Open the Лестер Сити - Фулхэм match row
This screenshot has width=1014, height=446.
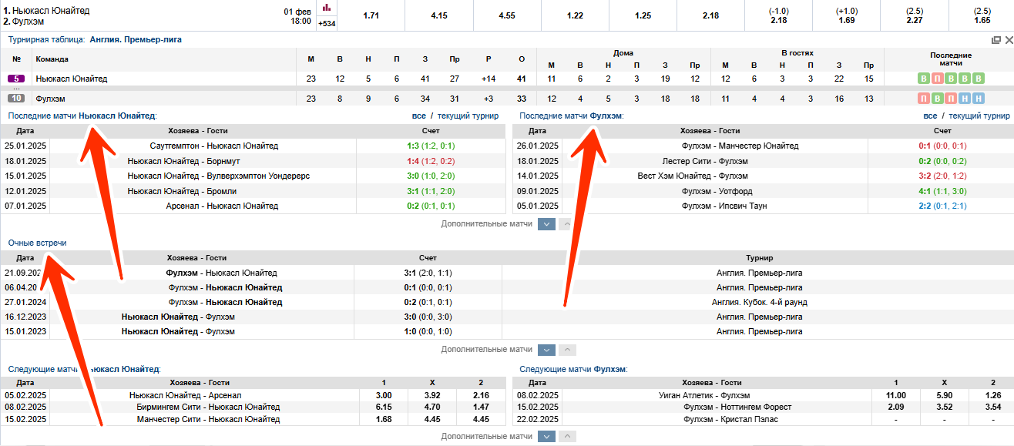[x=705, y=161]
